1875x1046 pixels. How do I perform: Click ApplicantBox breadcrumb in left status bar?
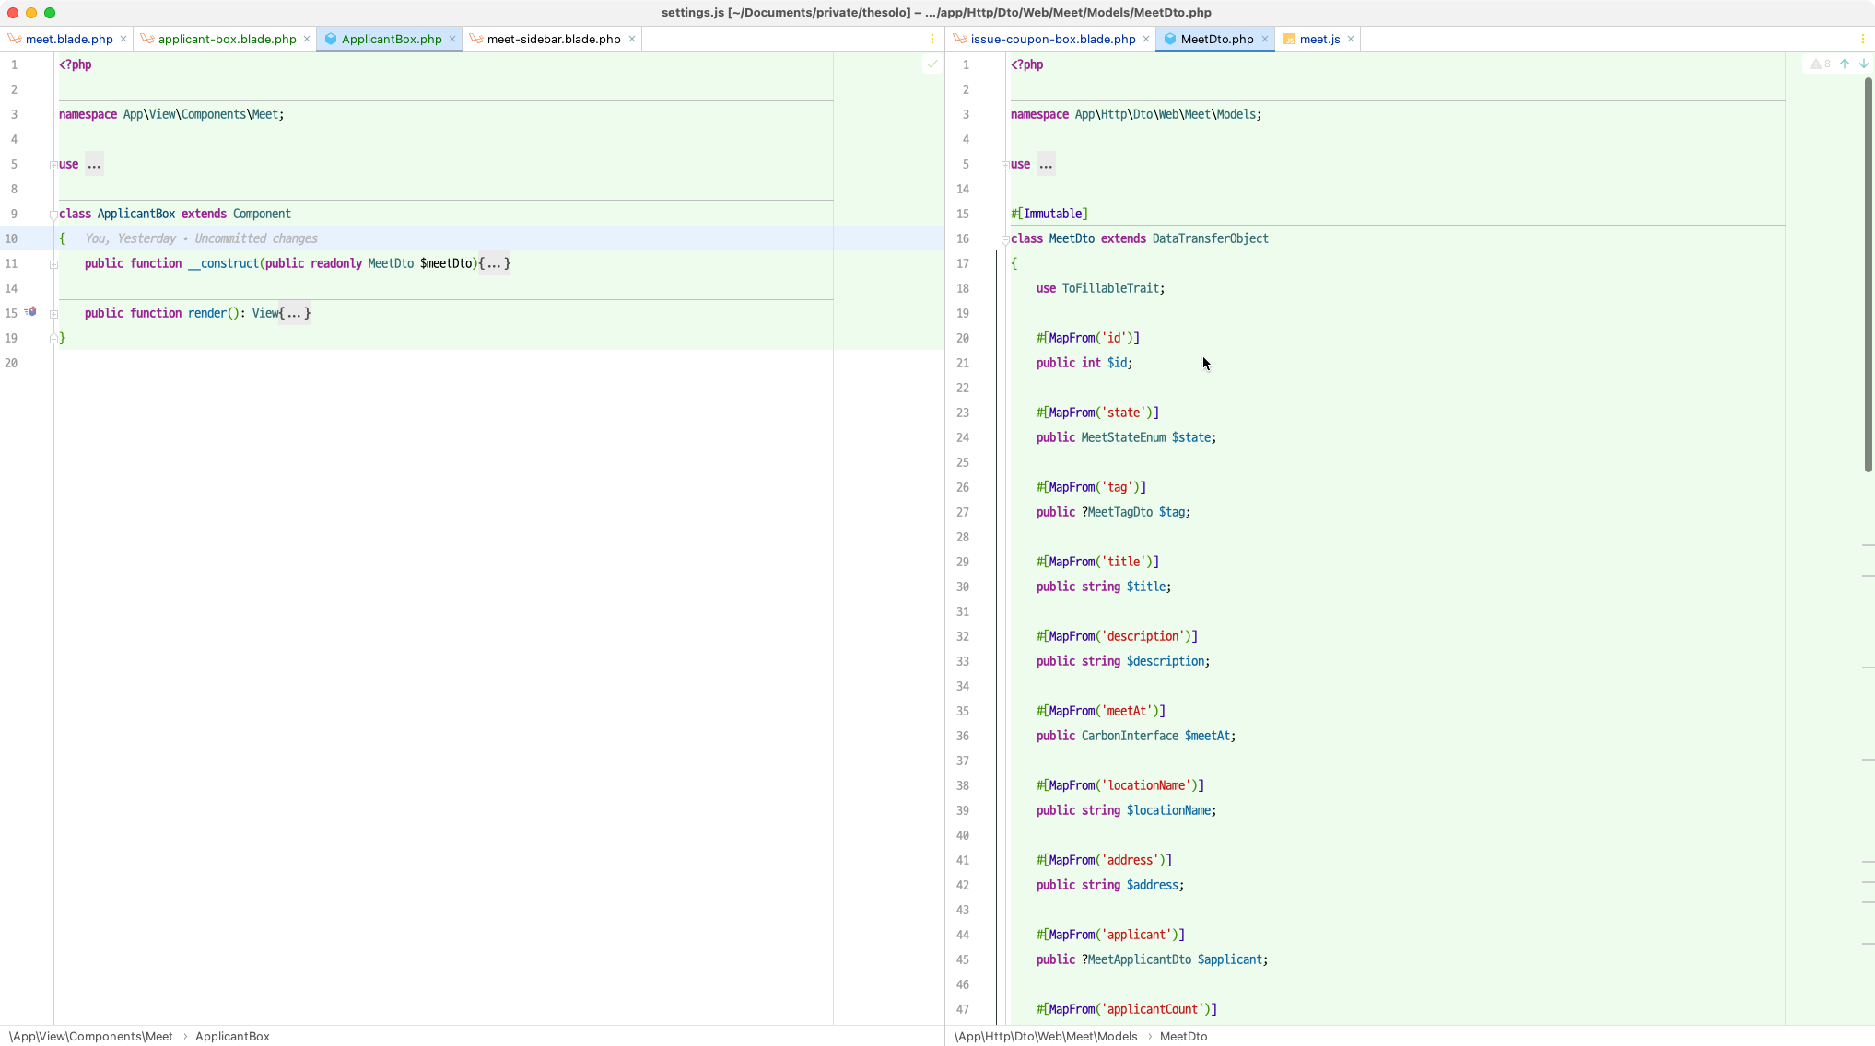[x=232, y=1036]
